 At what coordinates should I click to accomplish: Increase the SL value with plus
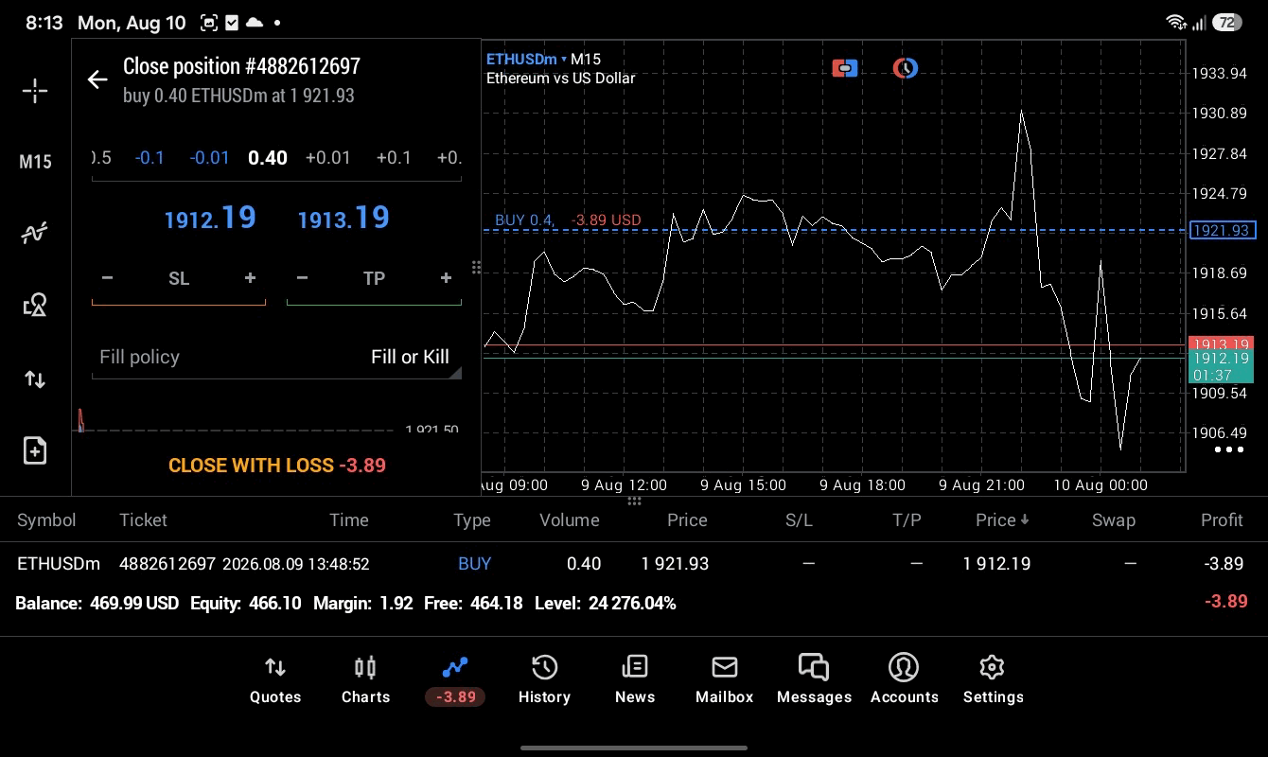[x=250, y=278]
